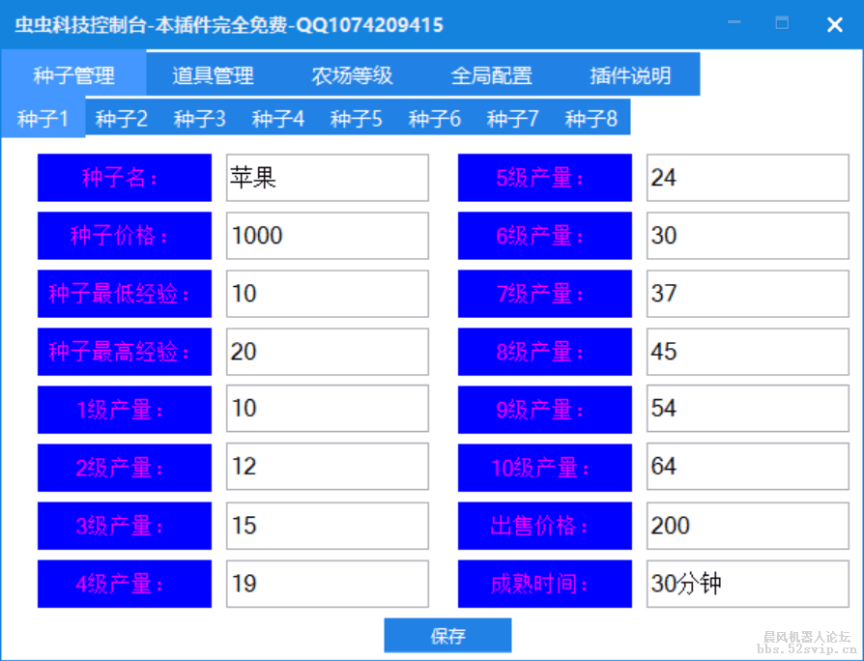Click the 5级产量 field showing 24
Viewport: 864px width, 661px height.
pos(747,178)
